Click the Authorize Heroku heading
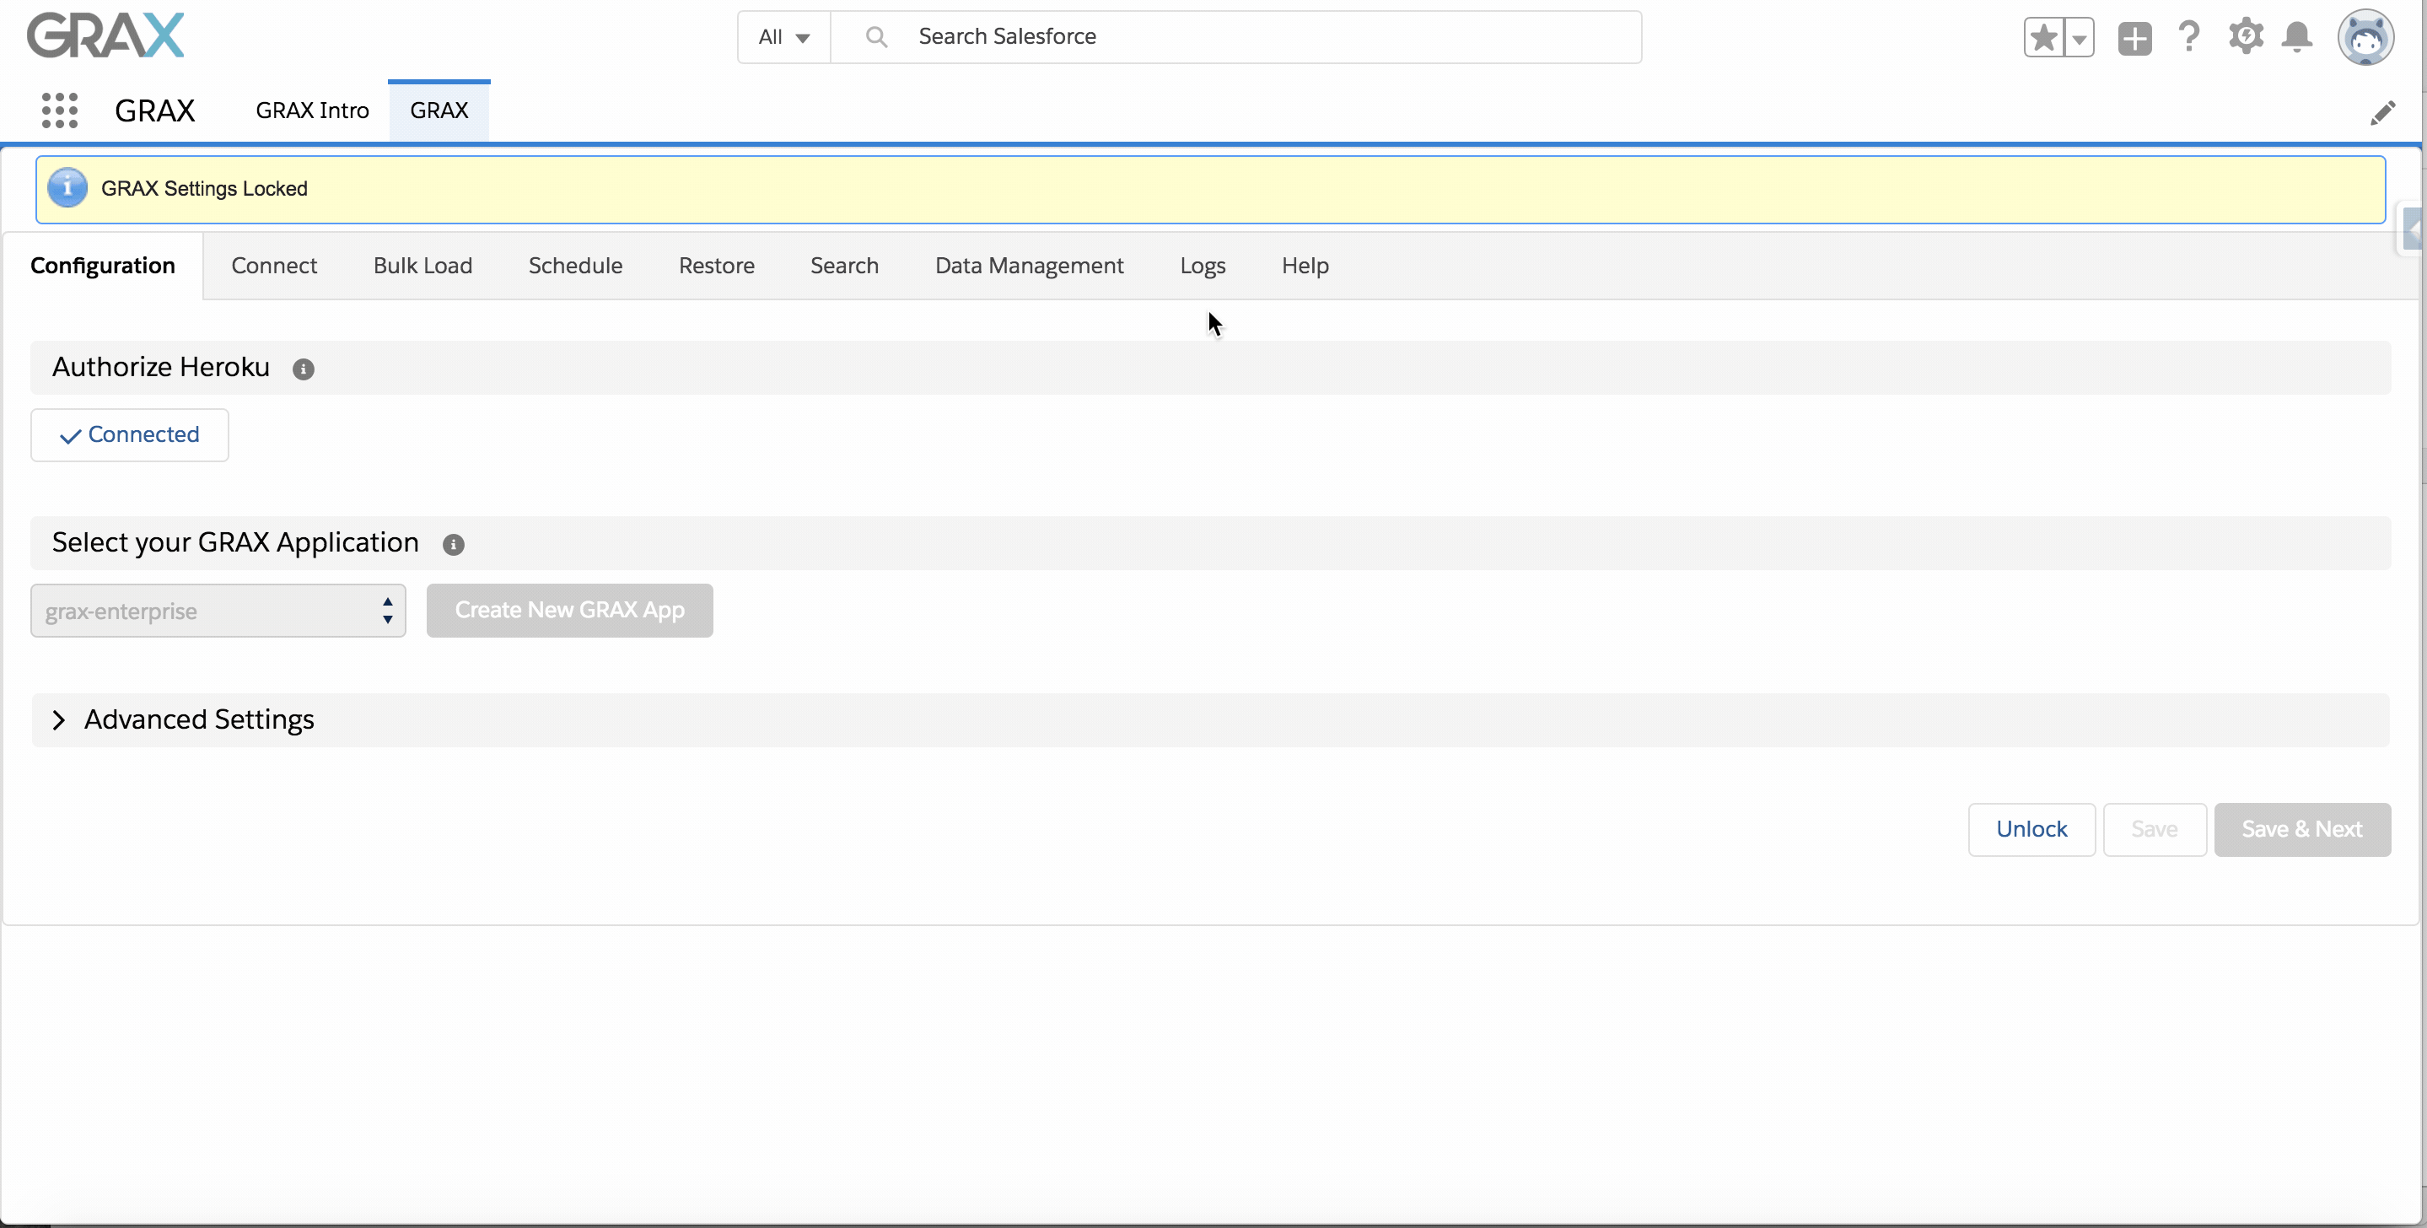2427x1228 pixels. (x=161, y=368)
